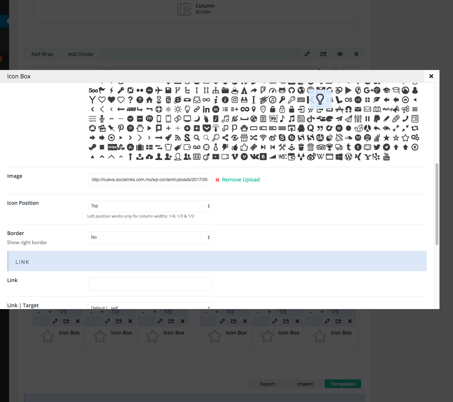Choose the Twitter bird icon
This screenshot has height=402, width=453.
click(377, 147)
